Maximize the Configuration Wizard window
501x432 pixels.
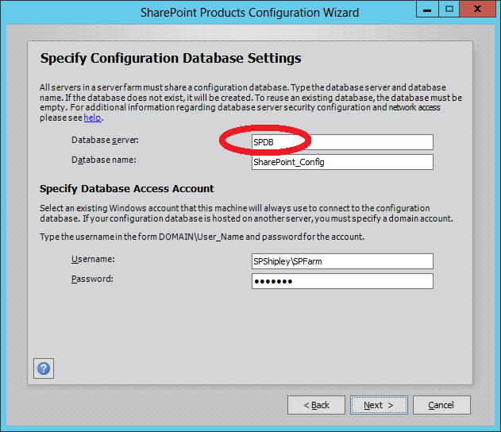click(449, 9)
